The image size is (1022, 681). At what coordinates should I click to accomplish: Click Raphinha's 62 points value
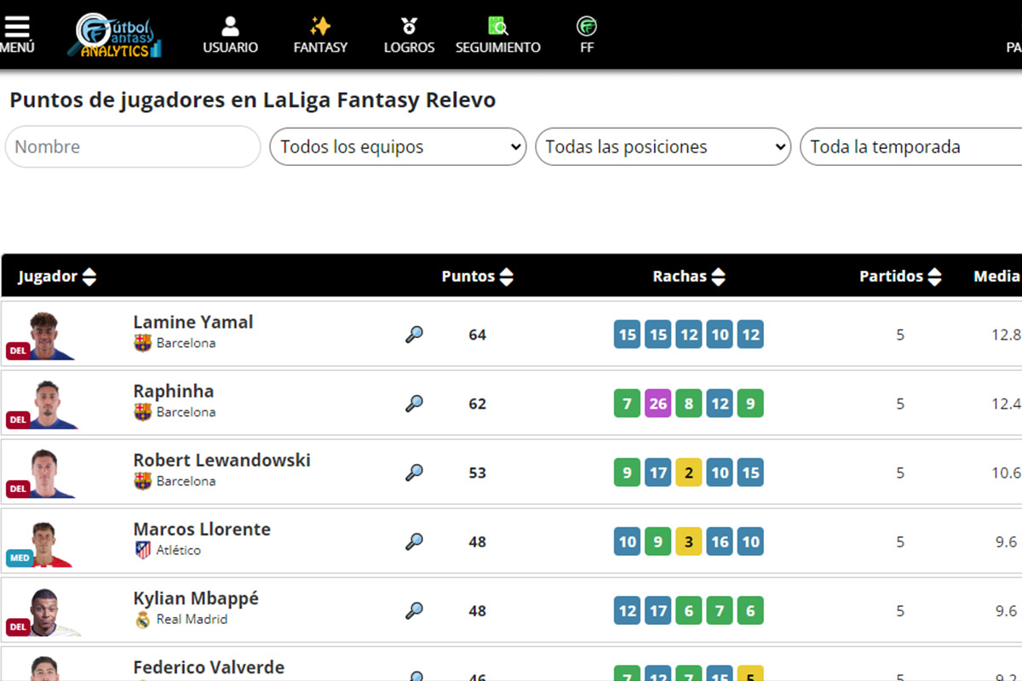(x=477, y=403)
